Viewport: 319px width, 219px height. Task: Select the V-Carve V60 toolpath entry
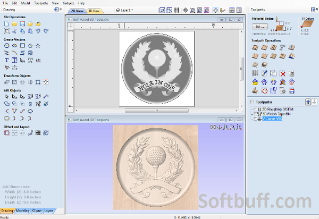[x=272, y=119]
